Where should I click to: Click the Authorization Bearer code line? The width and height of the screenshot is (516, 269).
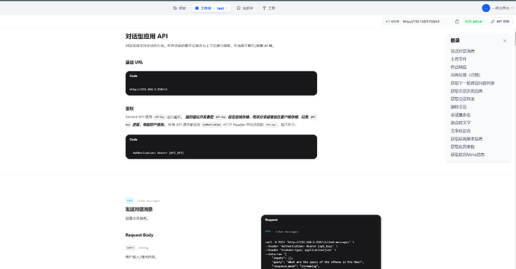point(159,152)
